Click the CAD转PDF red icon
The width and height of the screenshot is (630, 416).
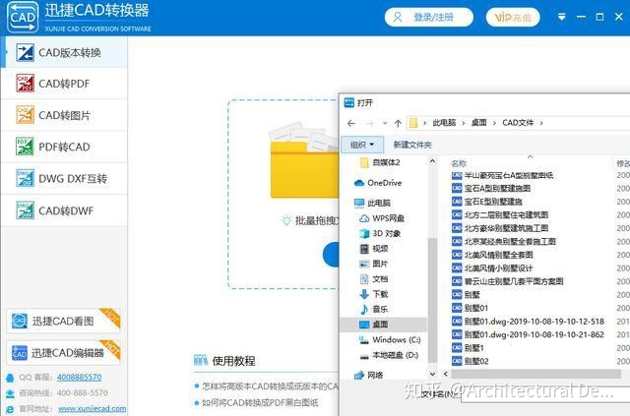[x=25, y=84]
